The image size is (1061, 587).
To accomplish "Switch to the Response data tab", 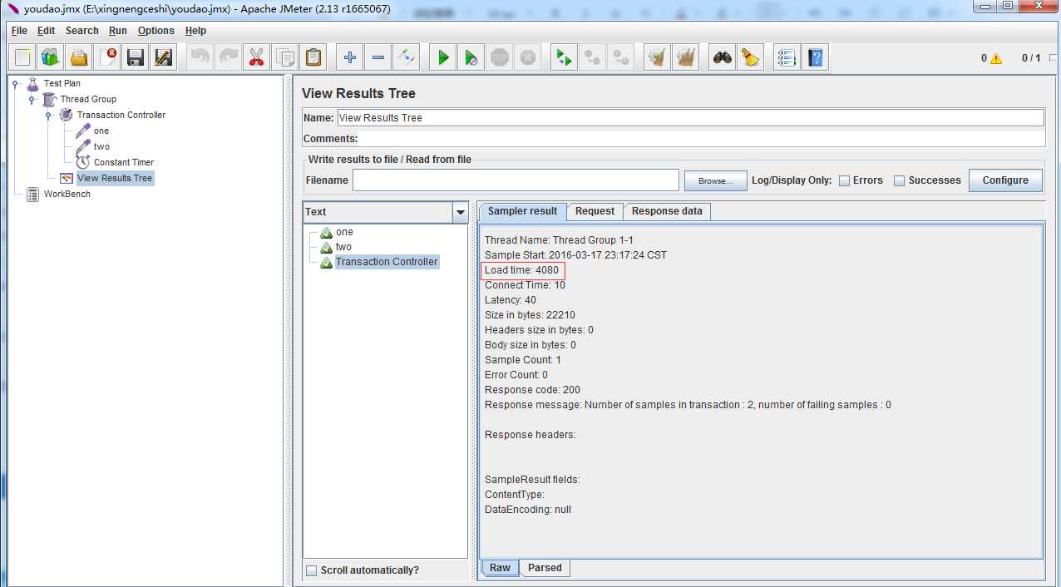I will tap(667, 211).
